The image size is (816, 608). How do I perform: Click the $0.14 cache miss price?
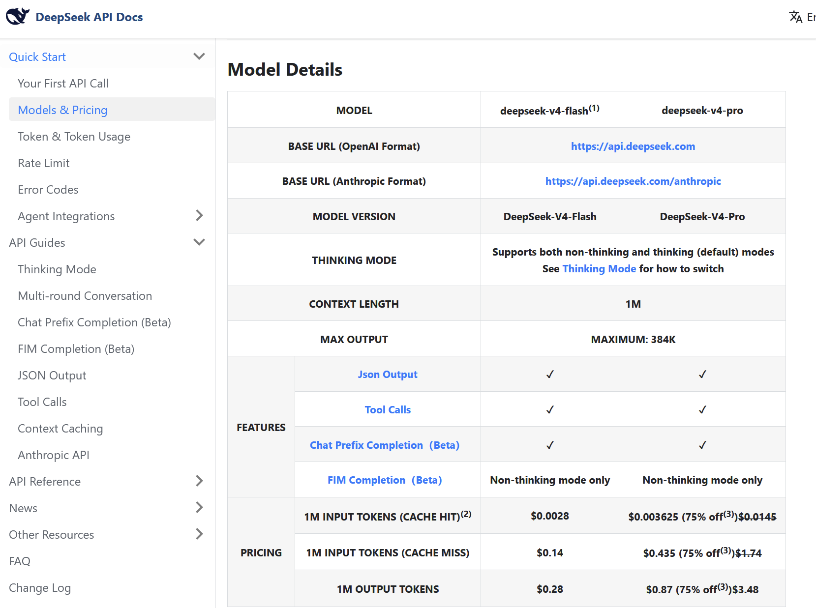550,552
